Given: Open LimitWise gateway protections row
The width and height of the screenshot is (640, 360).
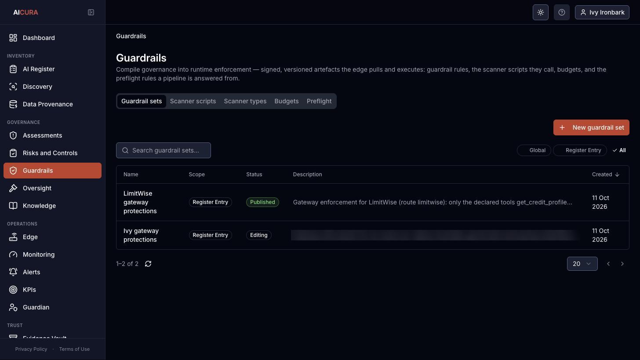Looking at the screenshot, I should coord(373,202).
